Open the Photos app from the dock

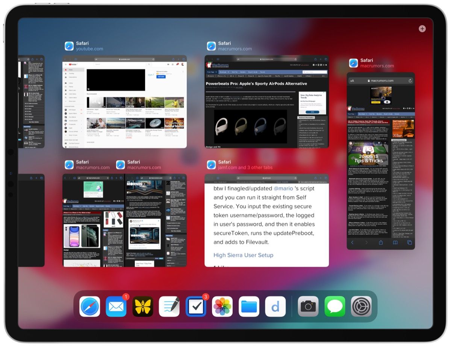[222, 306]
